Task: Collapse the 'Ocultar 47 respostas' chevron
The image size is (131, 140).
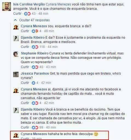Action: point(15,20)
